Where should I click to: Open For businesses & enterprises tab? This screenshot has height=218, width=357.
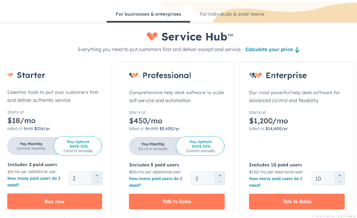coord(148,14)
